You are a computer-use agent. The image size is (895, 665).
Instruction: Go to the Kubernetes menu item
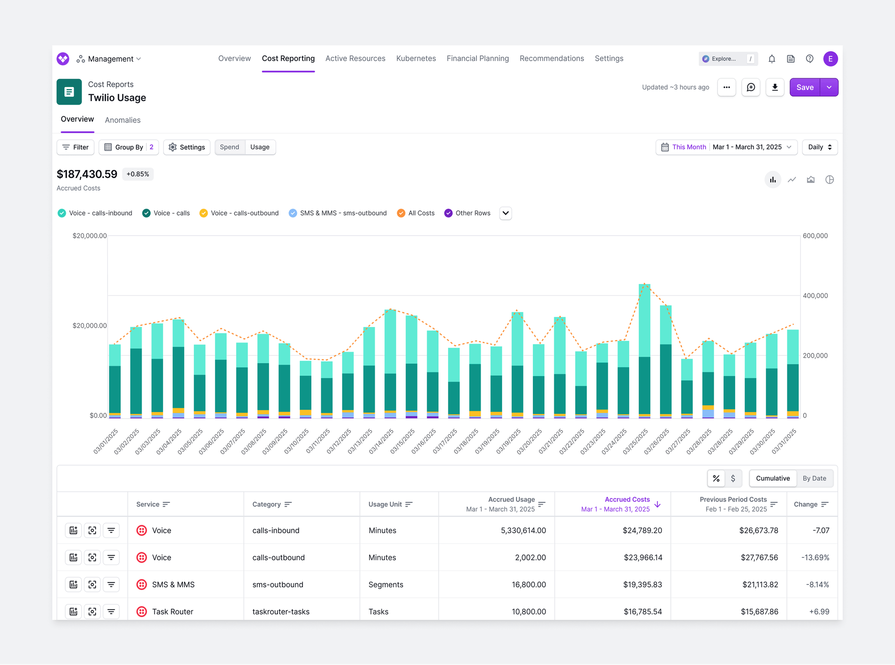pos(416,59)
